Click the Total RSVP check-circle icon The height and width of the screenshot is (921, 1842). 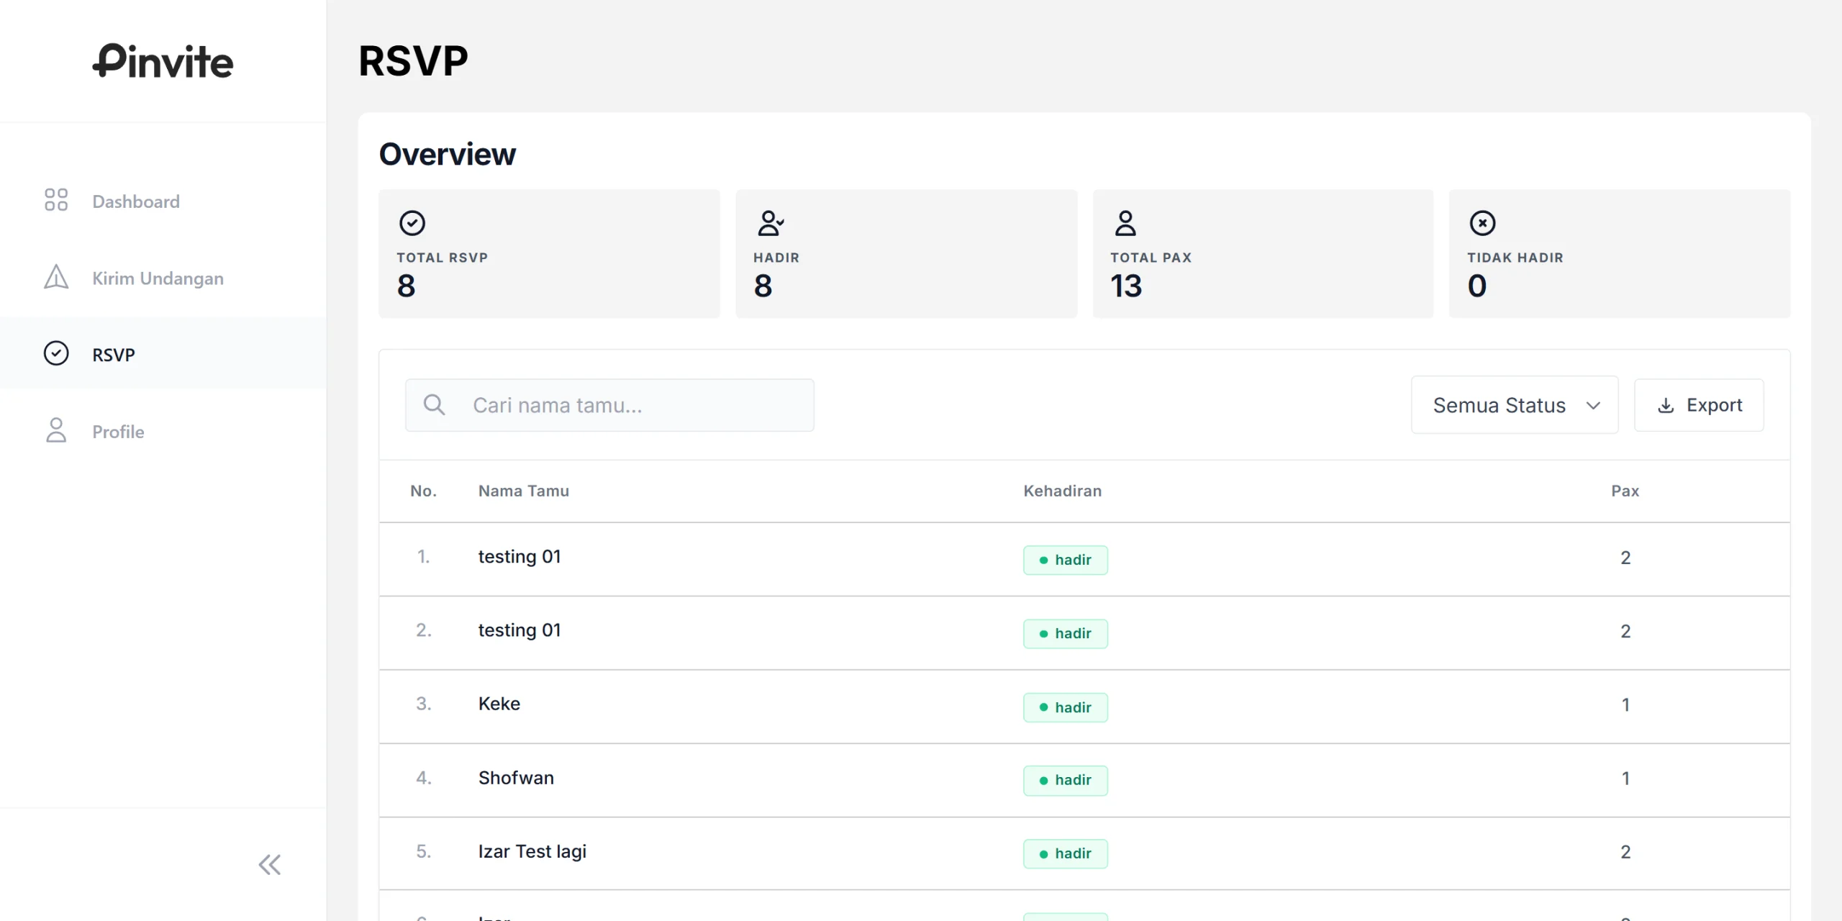pos(412,223)
